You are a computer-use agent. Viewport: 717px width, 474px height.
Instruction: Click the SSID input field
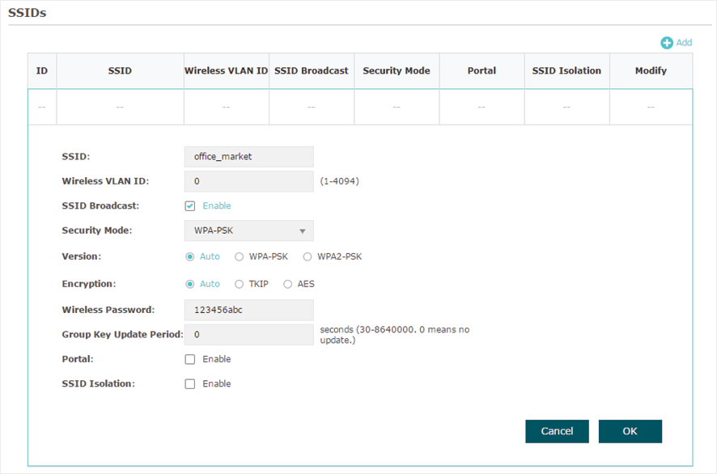click(x=248, y=157)
